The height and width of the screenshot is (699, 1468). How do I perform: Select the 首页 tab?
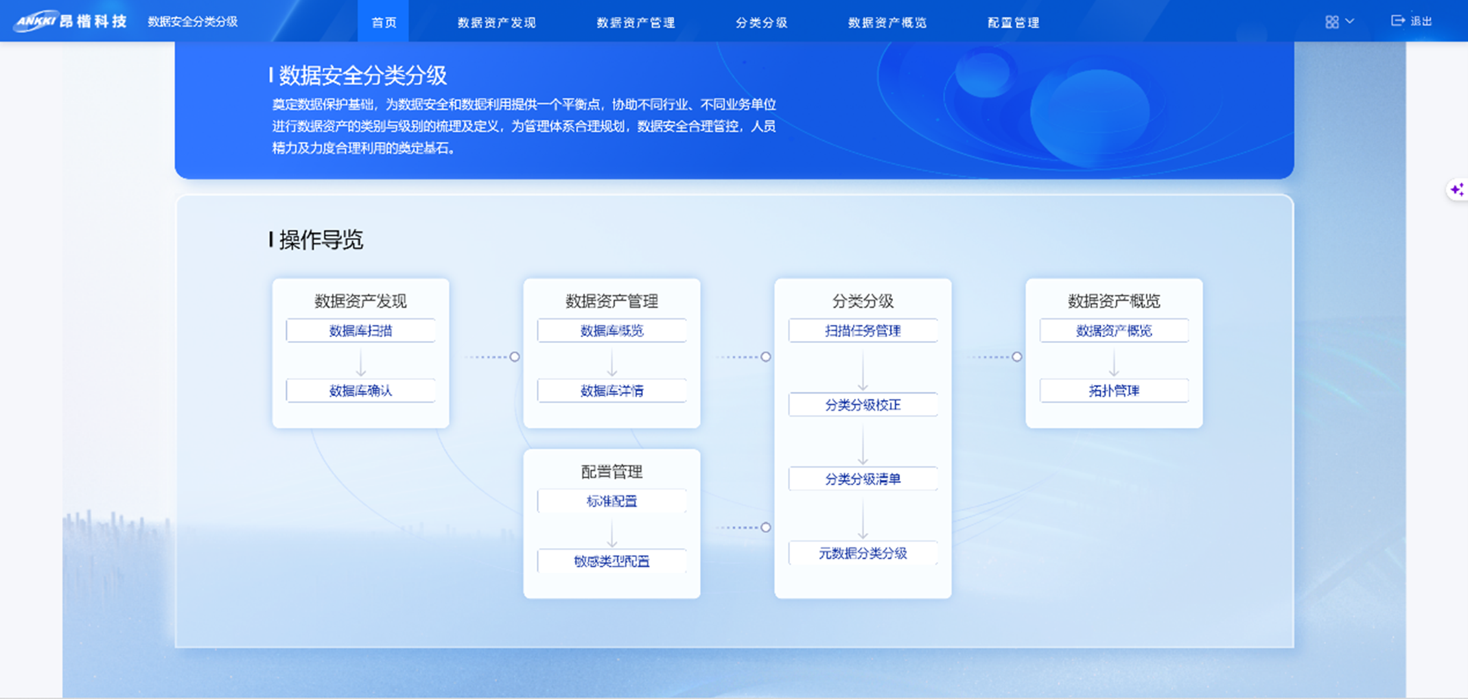click(384, 22)
